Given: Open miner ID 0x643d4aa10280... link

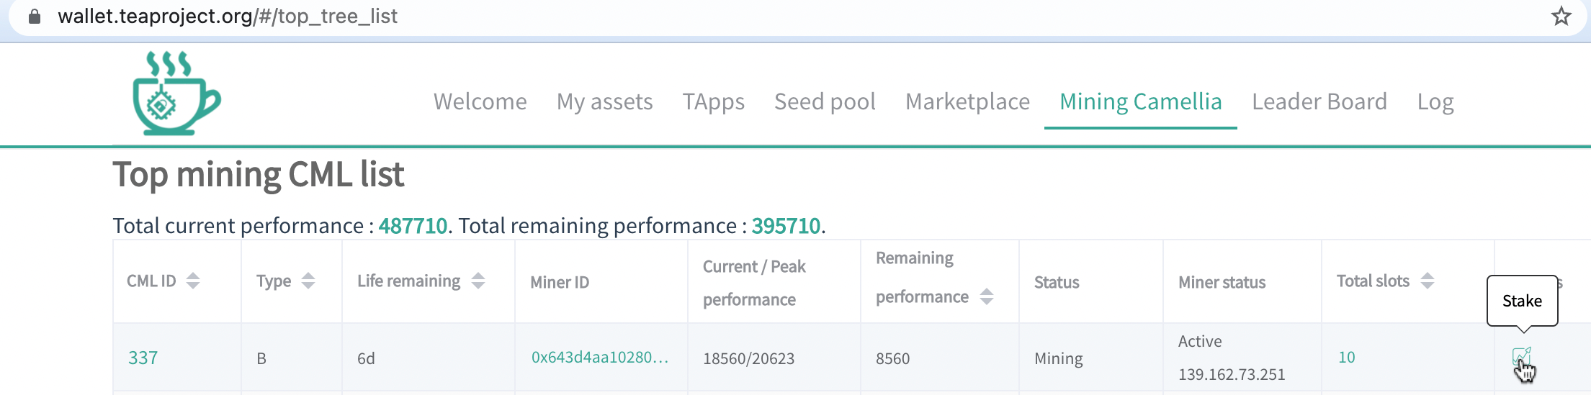Looking at the screenshot, I should (600, 357).
